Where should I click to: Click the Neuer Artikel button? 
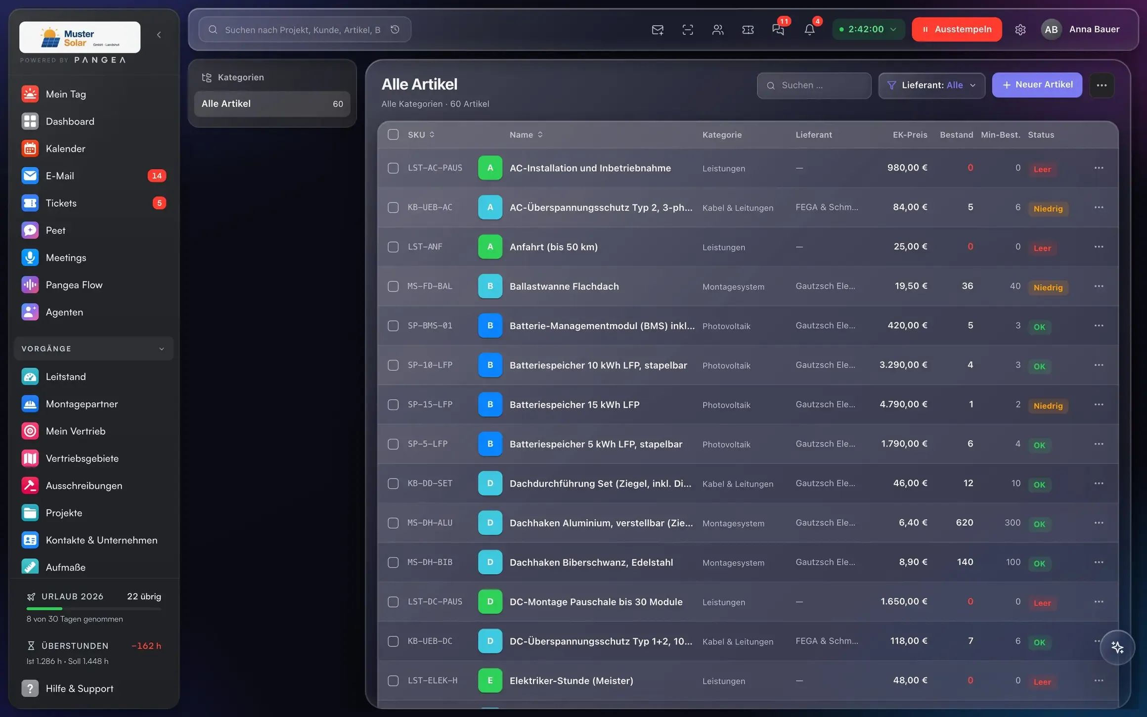pos(1037,85)
